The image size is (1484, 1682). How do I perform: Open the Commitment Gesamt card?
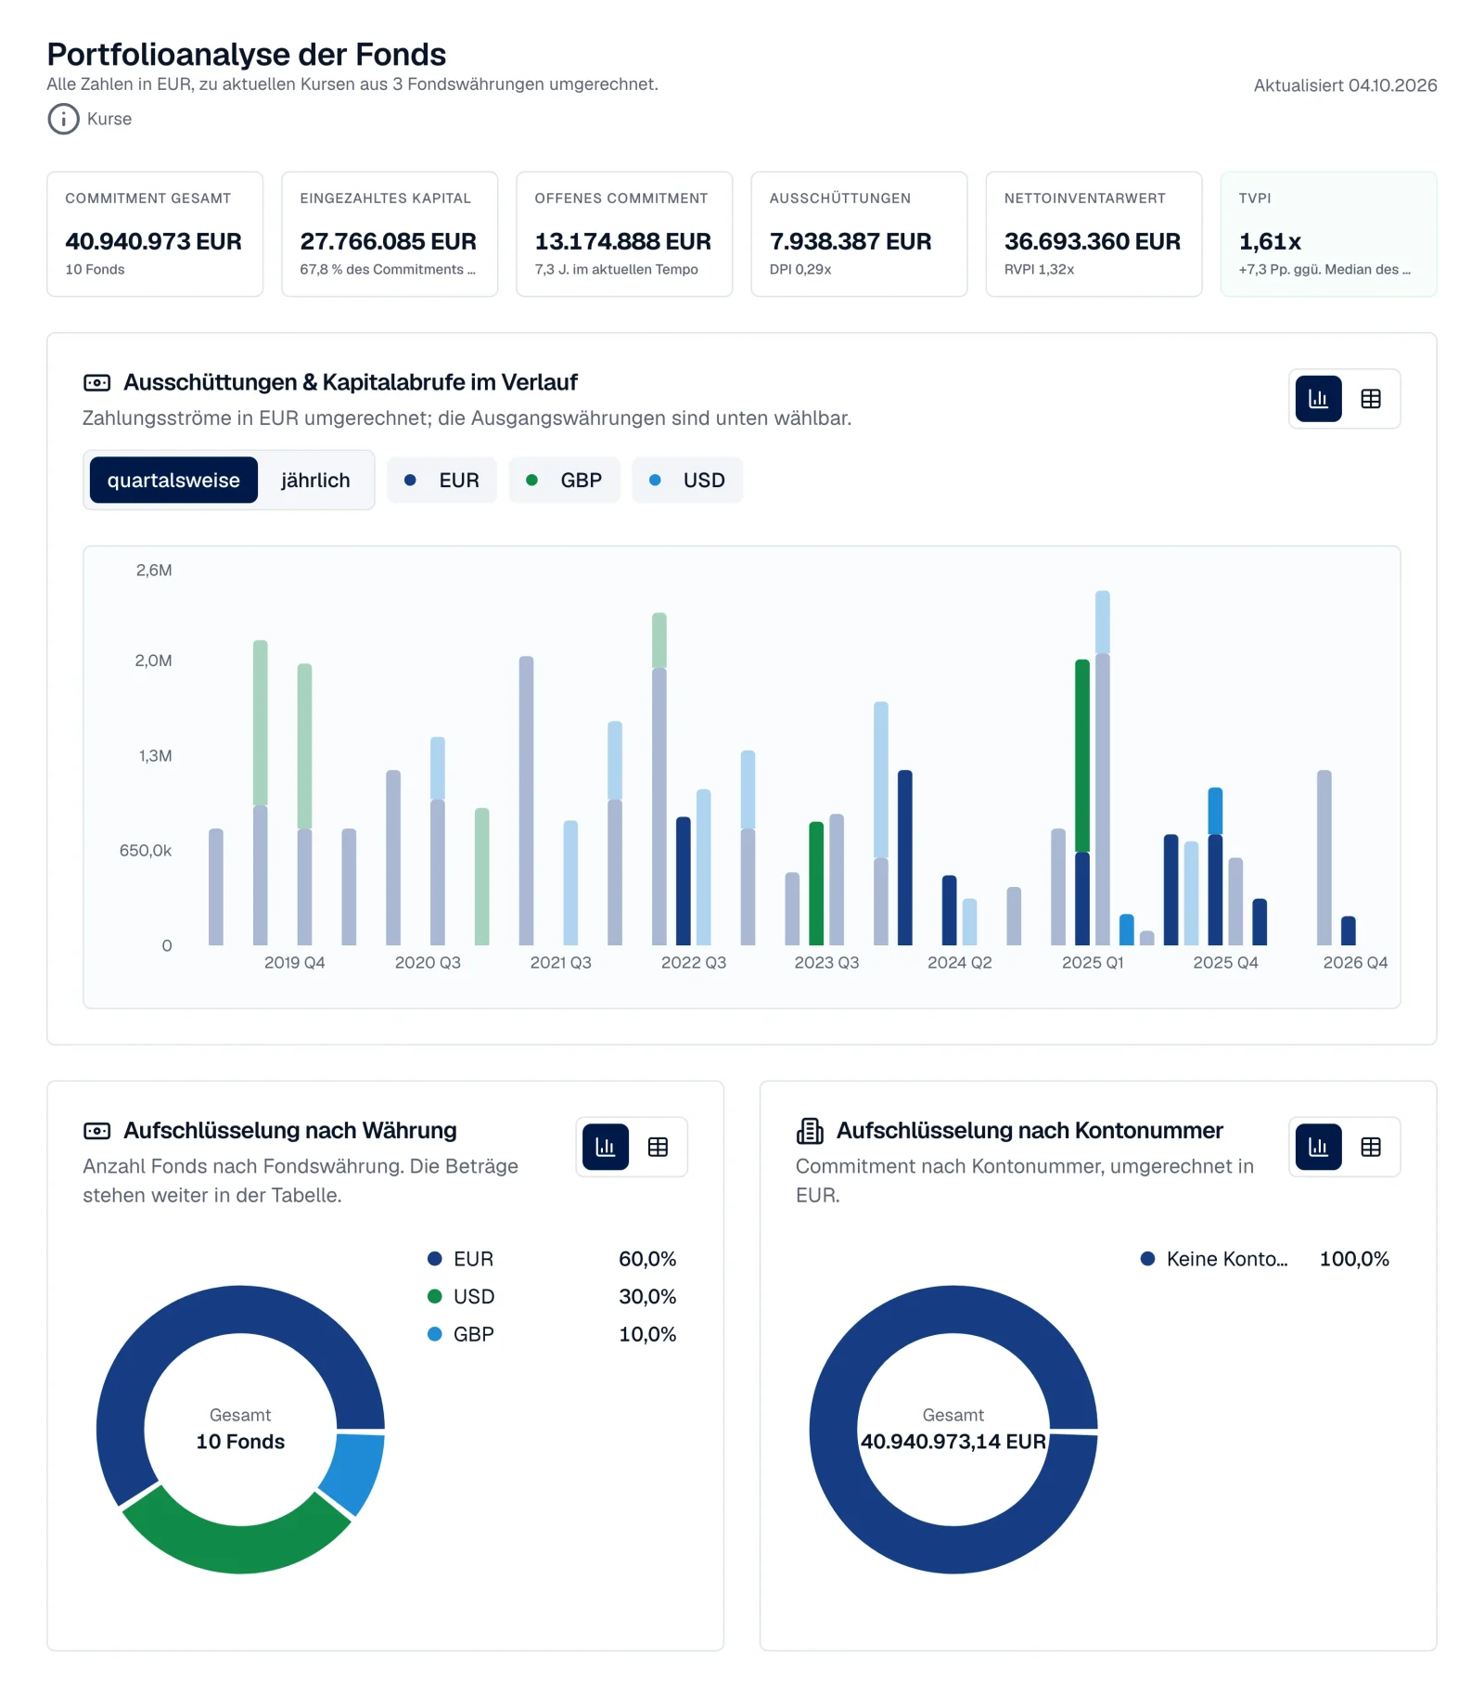pos(155,234)
